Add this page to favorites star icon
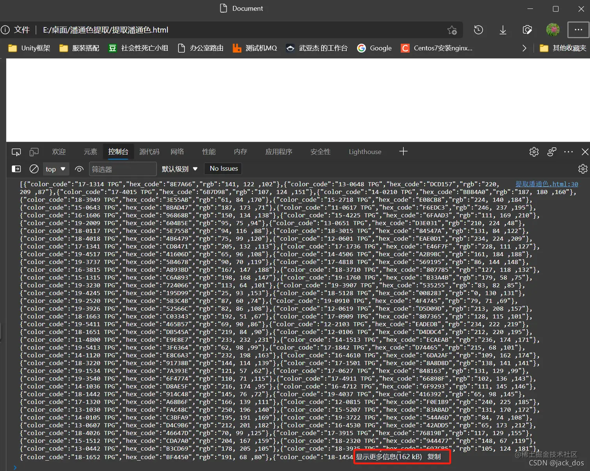The height and width of the screenshot is (471, 590). (x=452, y=30)
